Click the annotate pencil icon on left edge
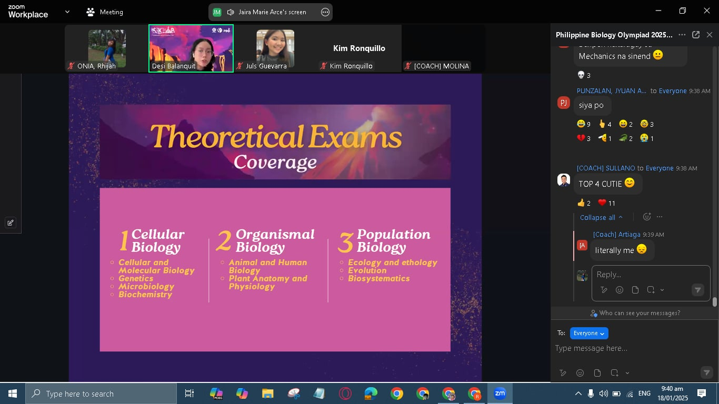This screenshot has height=404, width=719. coord(10,223)
